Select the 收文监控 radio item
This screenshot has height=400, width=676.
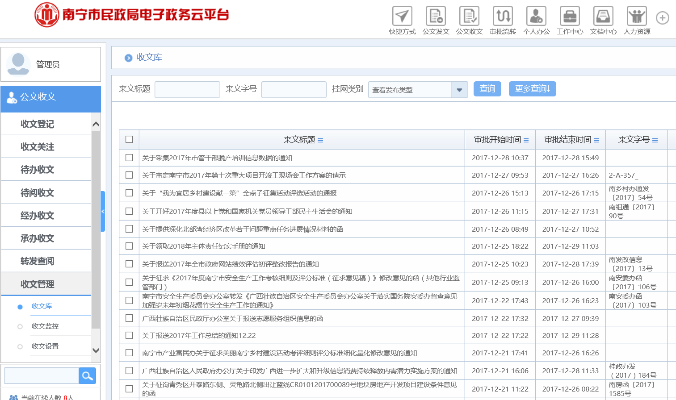coord(20,326)
